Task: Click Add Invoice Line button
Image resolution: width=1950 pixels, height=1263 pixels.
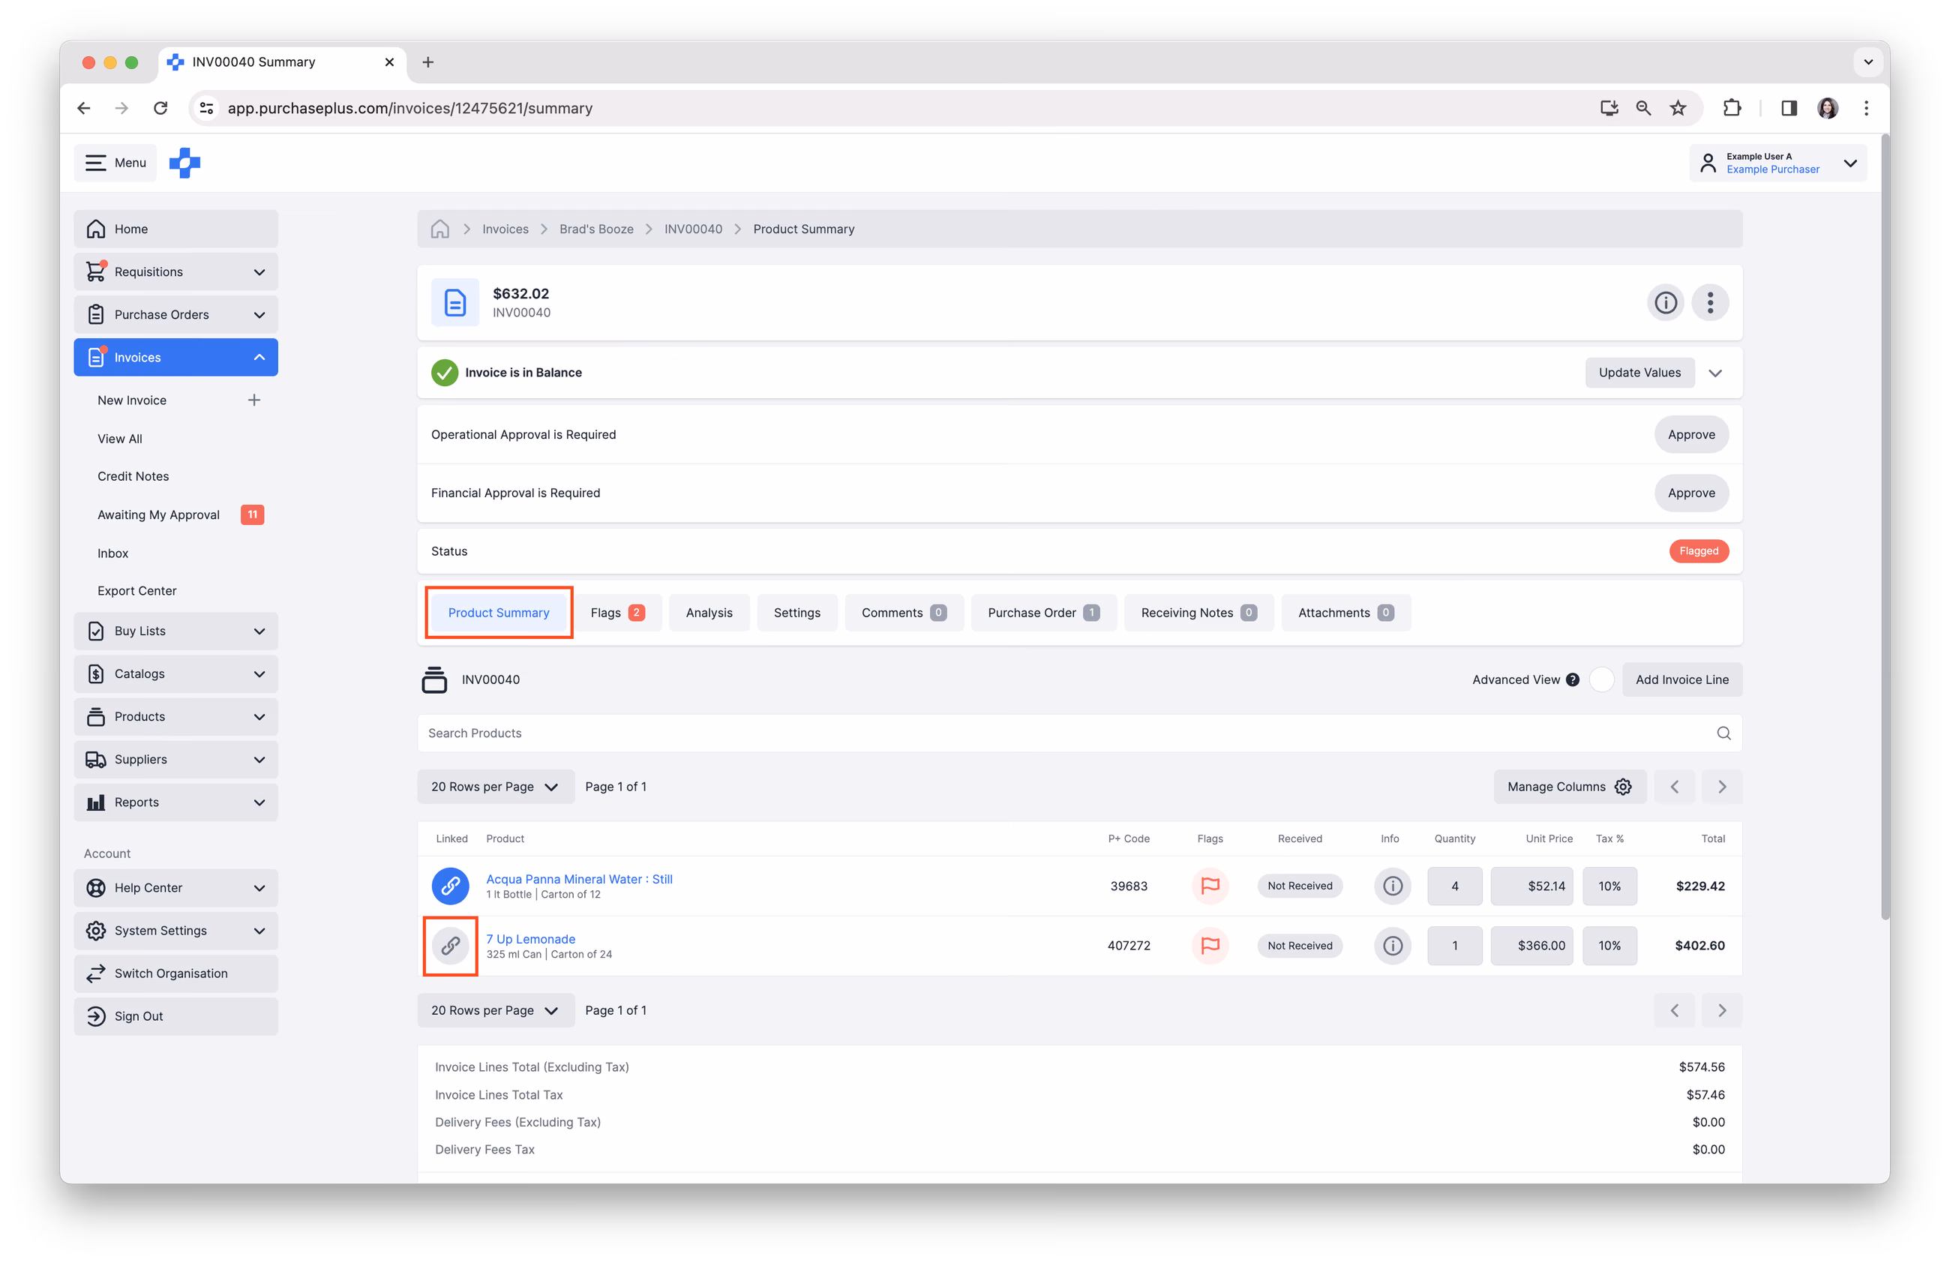Action: tap(1681, 679)
